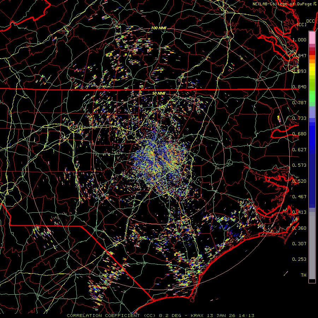This screenshot has width=318, height=318.
Task: Click the KRAX 13 JAN 26 14:13 timestamp
Action: click(x=223, y=316)
